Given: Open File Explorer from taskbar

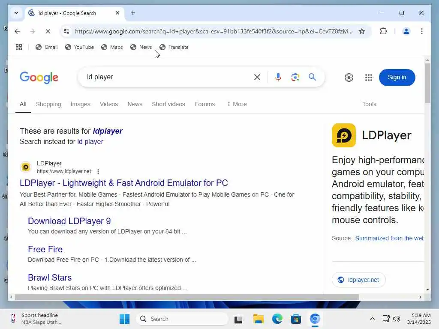Looking at the screenshot, I should point(258,319).
